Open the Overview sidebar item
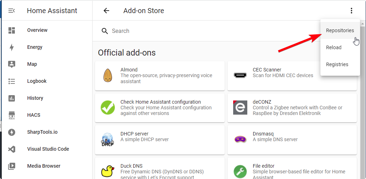366x179 pixels. tap(47, 30)
